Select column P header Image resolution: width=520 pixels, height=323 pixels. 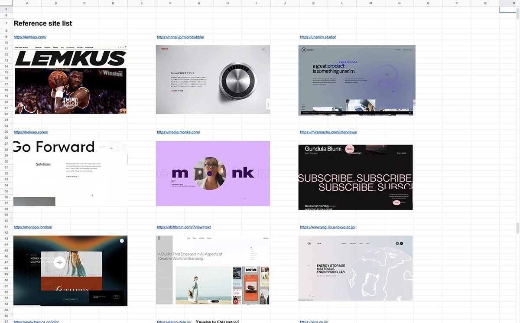point(456,3)
